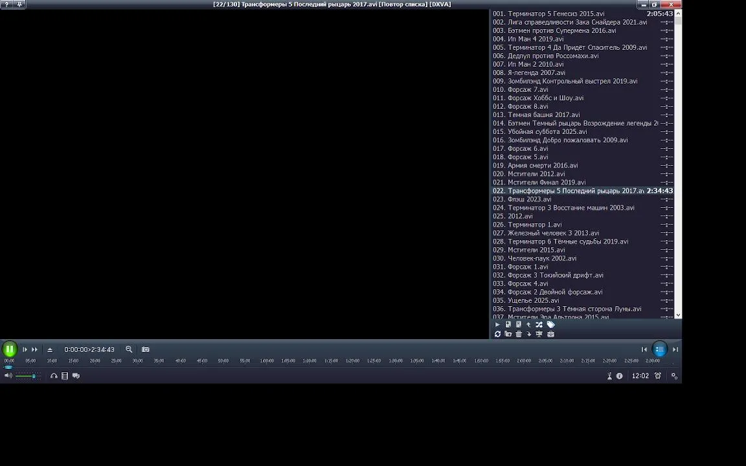The width and height of the screenshot is (746, 466).
Task: Mute sound with the speaker icon
Action: 8,375
